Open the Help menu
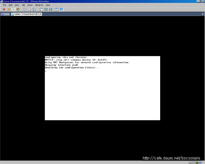 [x=48, y=5]
